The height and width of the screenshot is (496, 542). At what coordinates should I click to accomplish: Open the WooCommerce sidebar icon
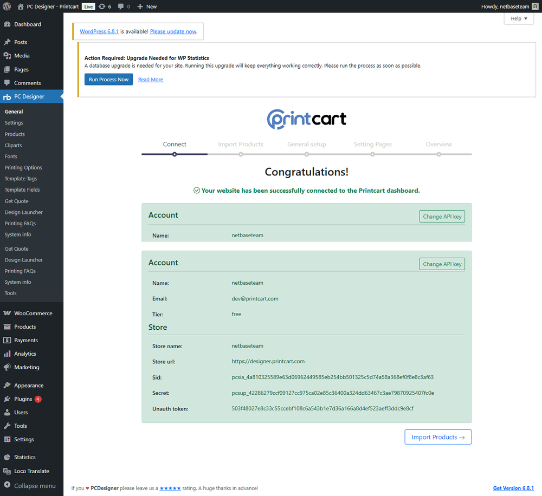7,314
